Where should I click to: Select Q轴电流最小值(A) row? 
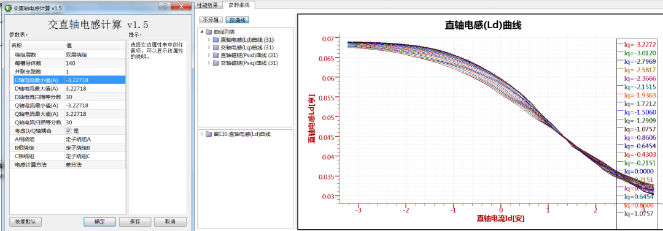[x=68, y=105]
